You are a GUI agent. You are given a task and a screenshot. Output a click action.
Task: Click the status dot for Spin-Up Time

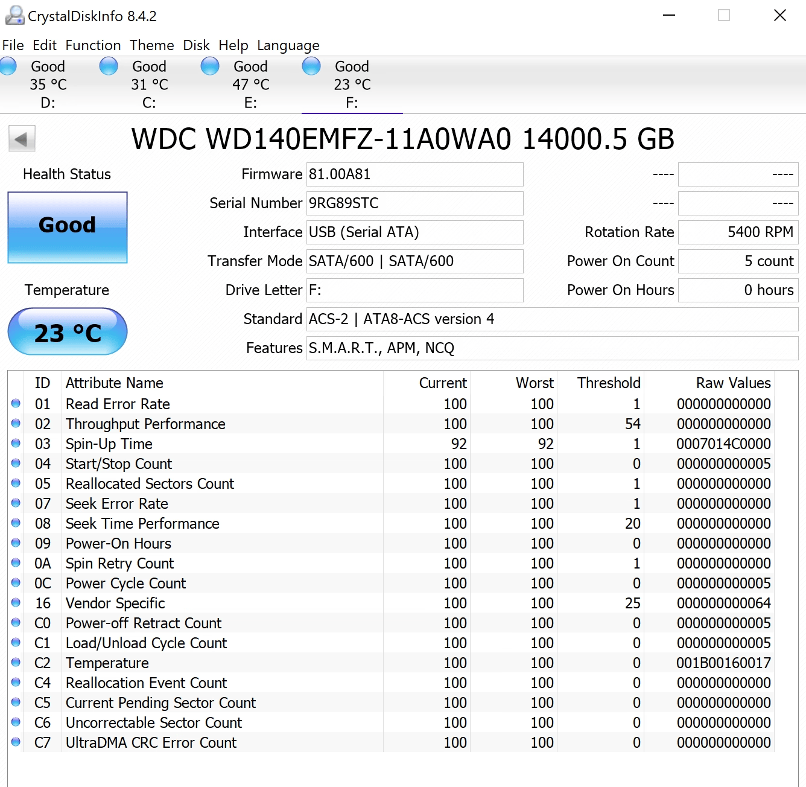coord(16,443)
